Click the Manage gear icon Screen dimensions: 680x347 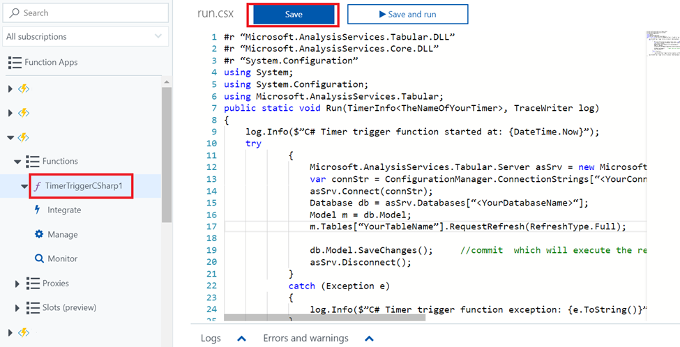coord(39,234)
